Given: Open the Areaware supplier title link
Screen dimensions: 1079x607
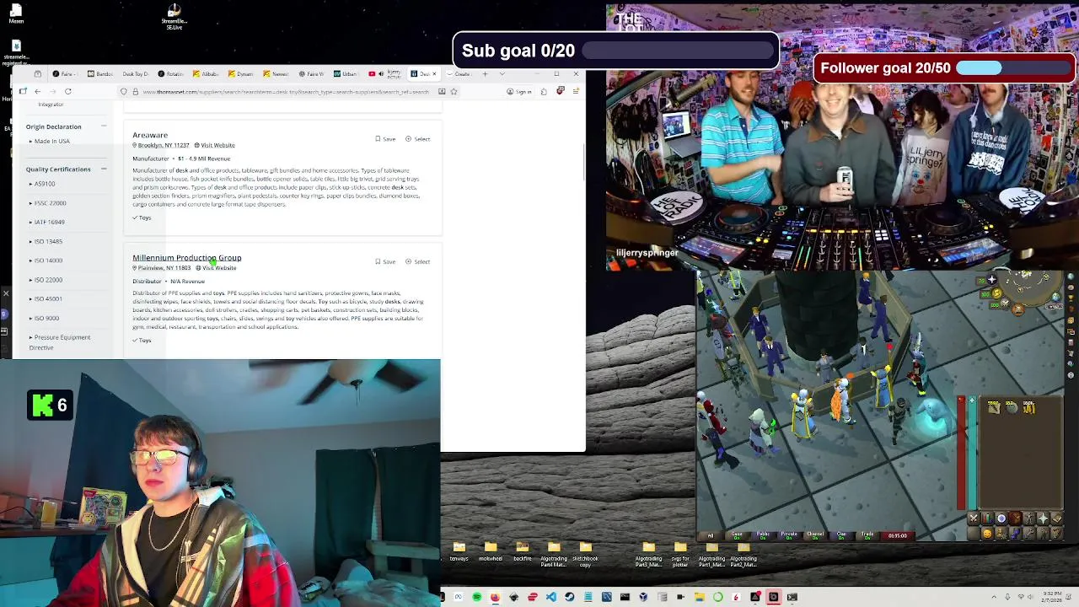Looking at the screenshot, I should pyautogui.click(x=150, y=135).
